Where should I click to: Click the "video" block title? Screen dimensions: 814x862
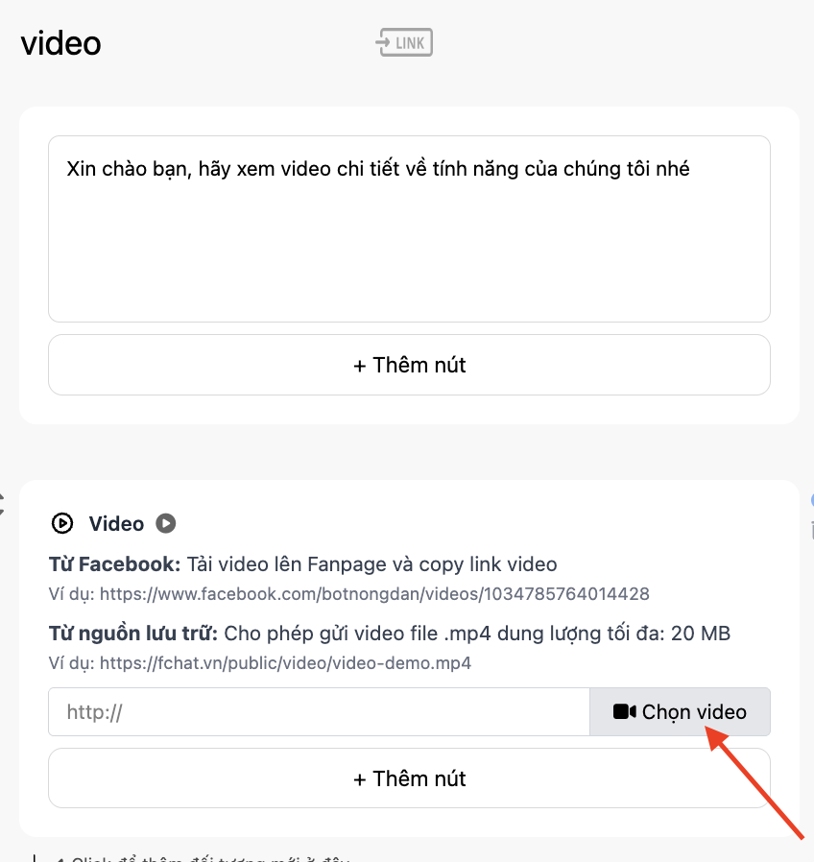point(61,43)
